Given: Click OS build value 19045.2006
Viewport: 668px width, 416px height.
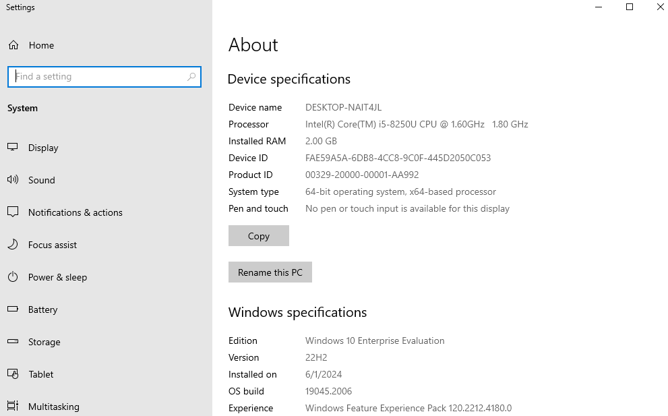Looking at the screenshot, I should coord(328,391).
